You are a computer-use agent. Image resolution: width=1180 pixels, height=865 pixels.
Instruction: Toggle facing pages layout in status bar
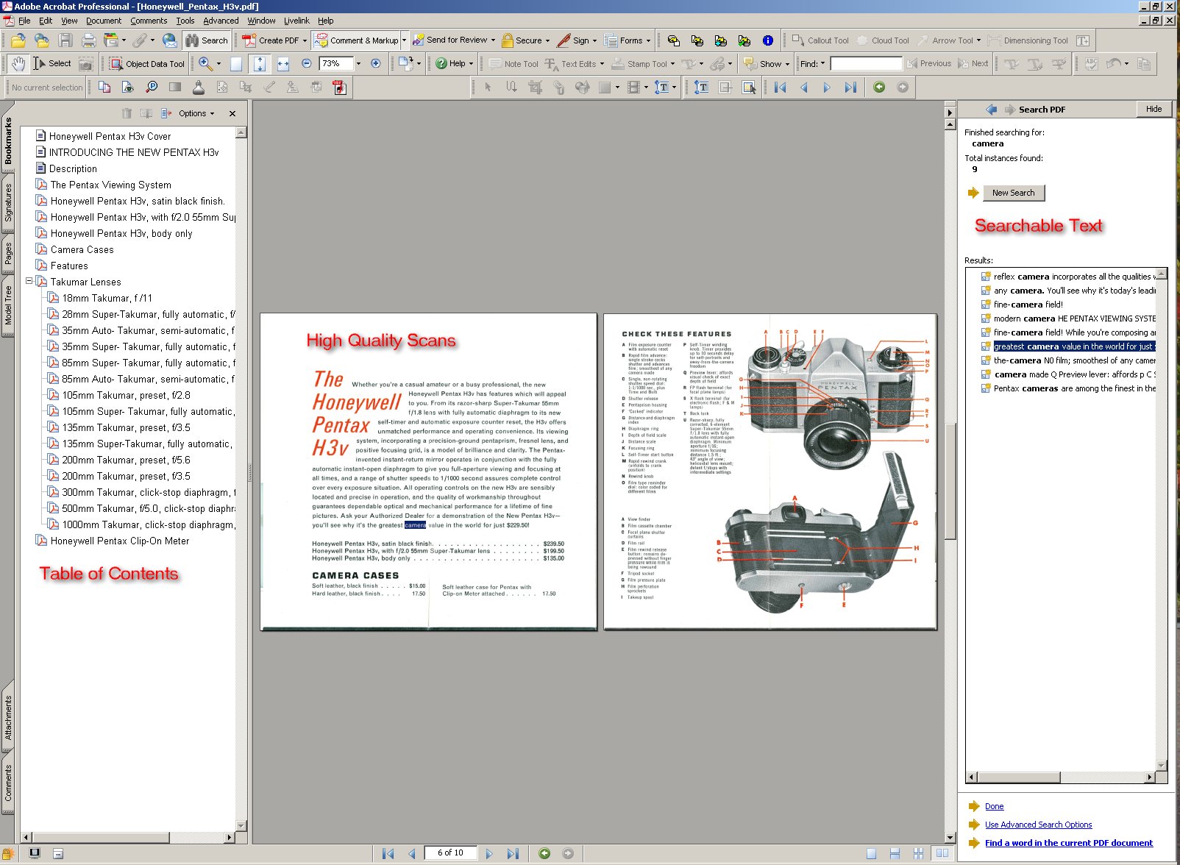(x=942, y=854)
